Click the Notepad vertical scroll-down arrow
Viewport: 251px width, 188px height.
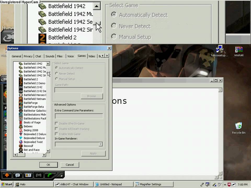point(220,173)
